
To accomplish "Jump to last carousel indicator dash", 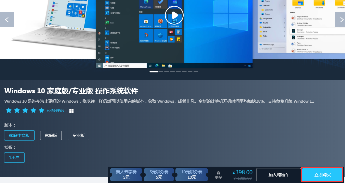I will [196, 72].
